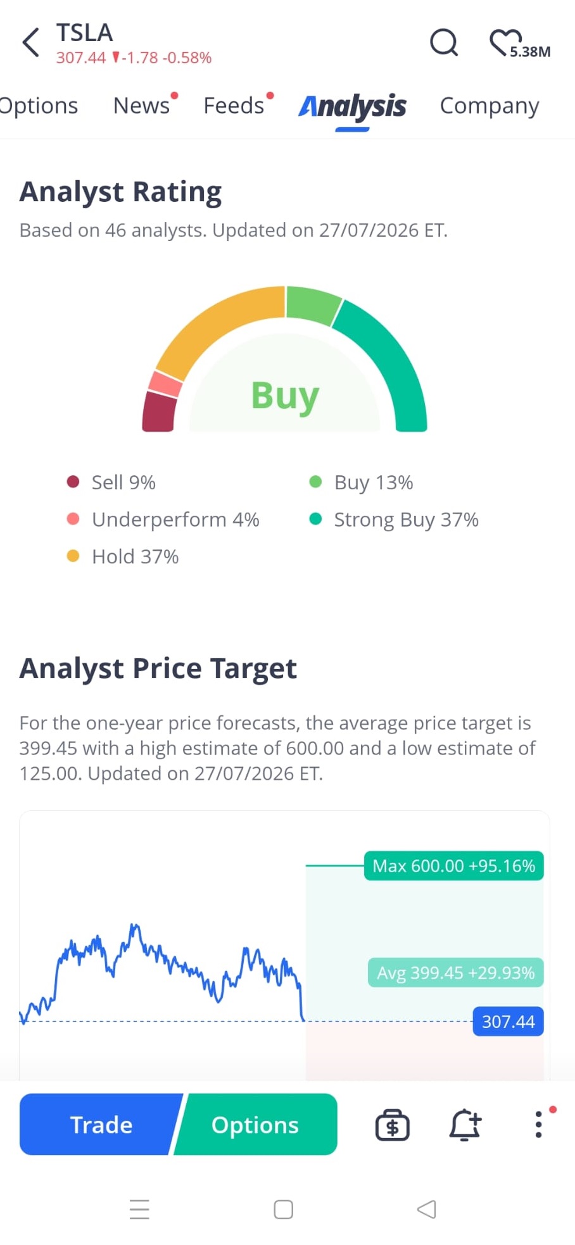
Task: Tap the Buy rating gauge center
Action: 285,396
